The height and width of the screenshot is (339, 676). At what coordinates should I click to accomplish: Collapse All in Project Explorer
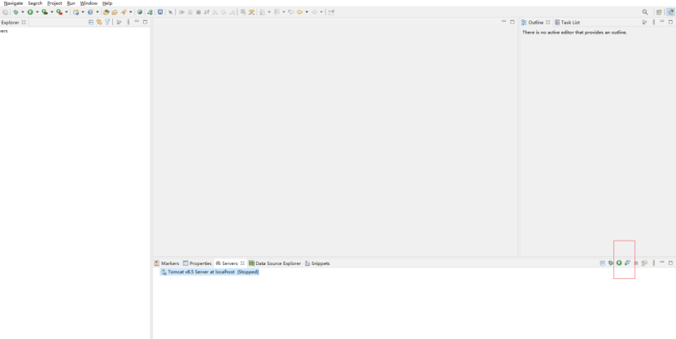(91, 22)
